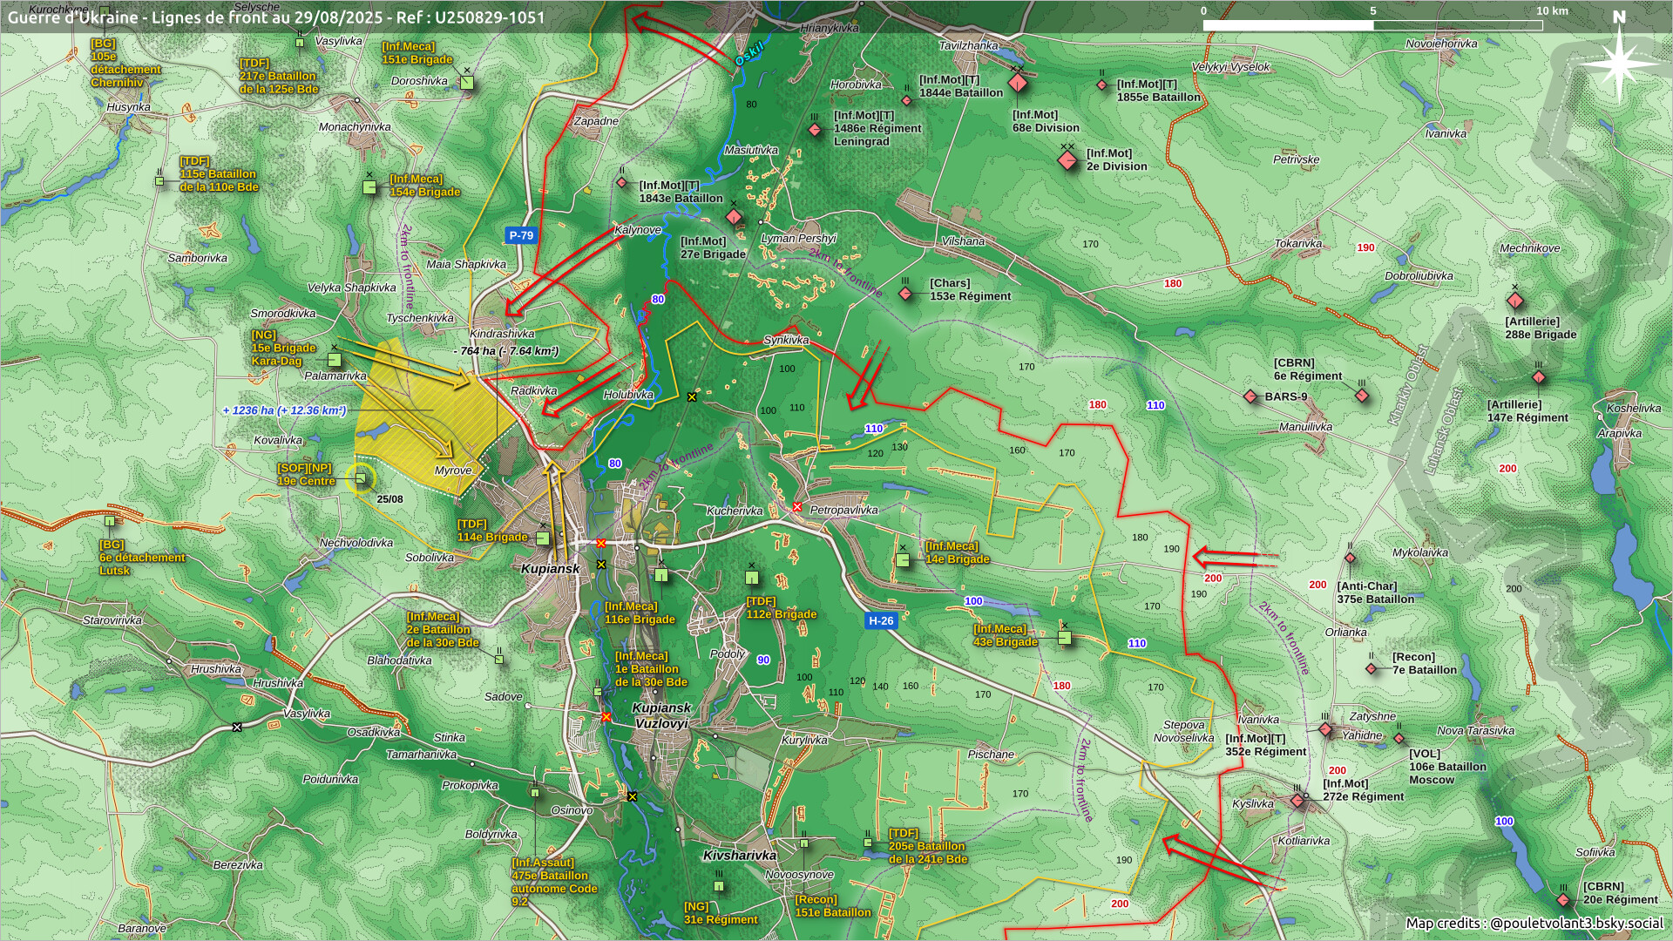This screenshot has height=941, width=1673.
Task: Click the H-26 blue road shield
Action: click(x=880, y=620)
